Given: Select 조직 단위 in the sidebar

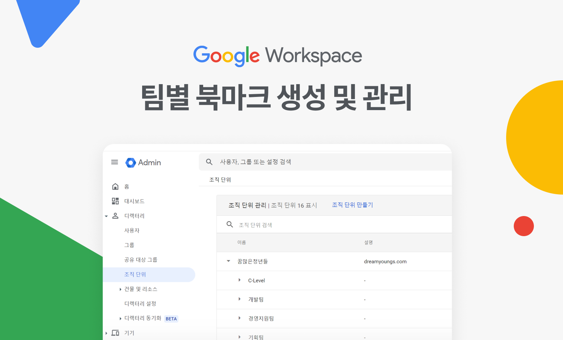Looking at the screenshot, I should click(x=136, y=274).
